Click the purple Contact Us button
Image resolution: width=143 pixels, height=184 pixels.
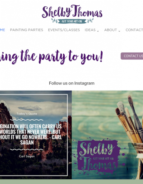(132, 56)
